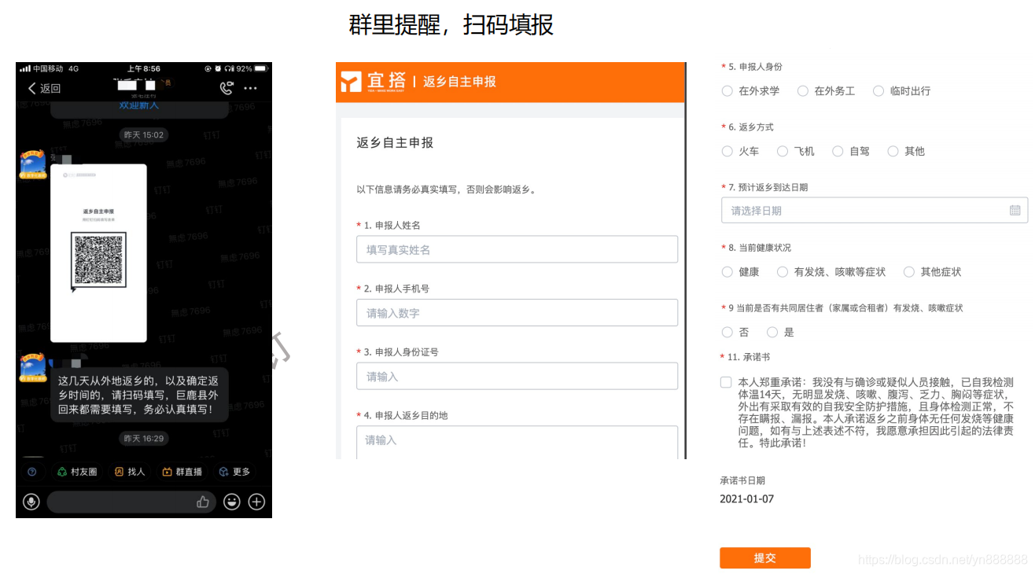Start a call with the phone icon

click(227, 88)
